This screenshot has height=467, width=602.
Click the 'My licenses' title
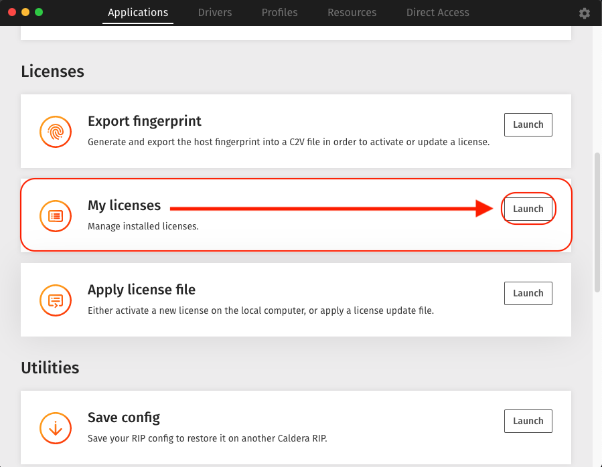tap(124, 205)
